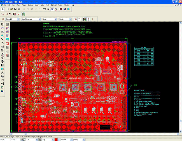The image size is (182, 141).
Task: Select the Place Keepout circle tool
Action: [x=2, y=62]
